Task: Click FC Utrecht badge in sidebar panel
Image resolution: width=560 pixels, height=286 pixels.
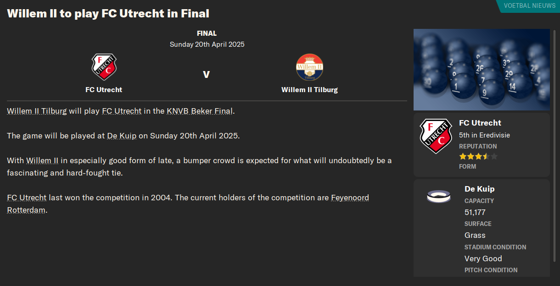Action: point(436,137)
